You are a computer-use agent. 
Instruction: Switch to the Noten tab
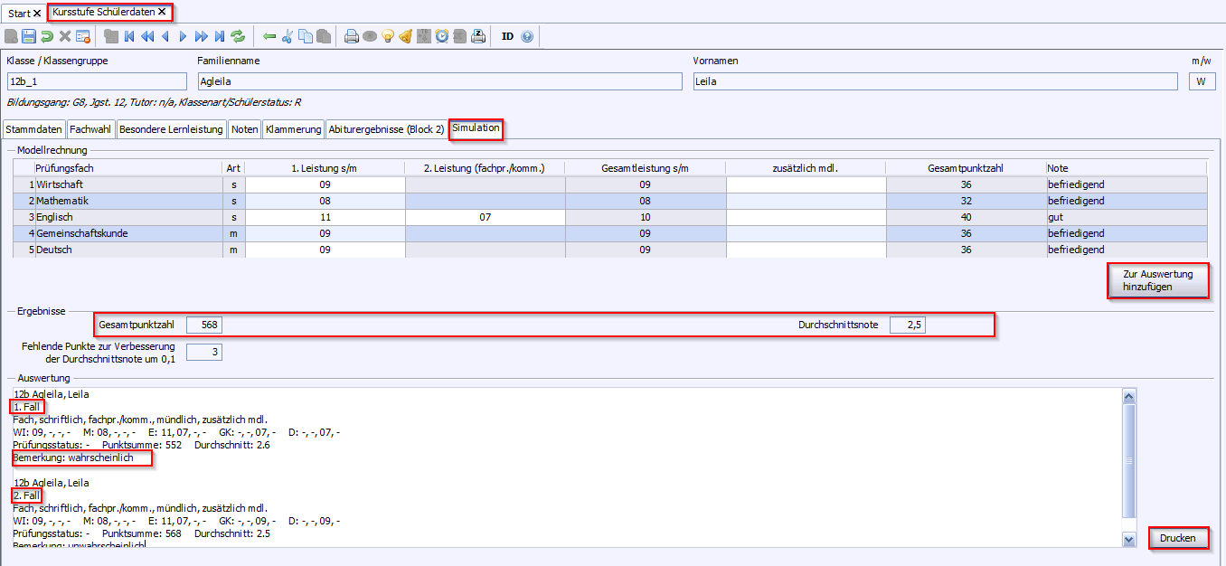point(244,129)
